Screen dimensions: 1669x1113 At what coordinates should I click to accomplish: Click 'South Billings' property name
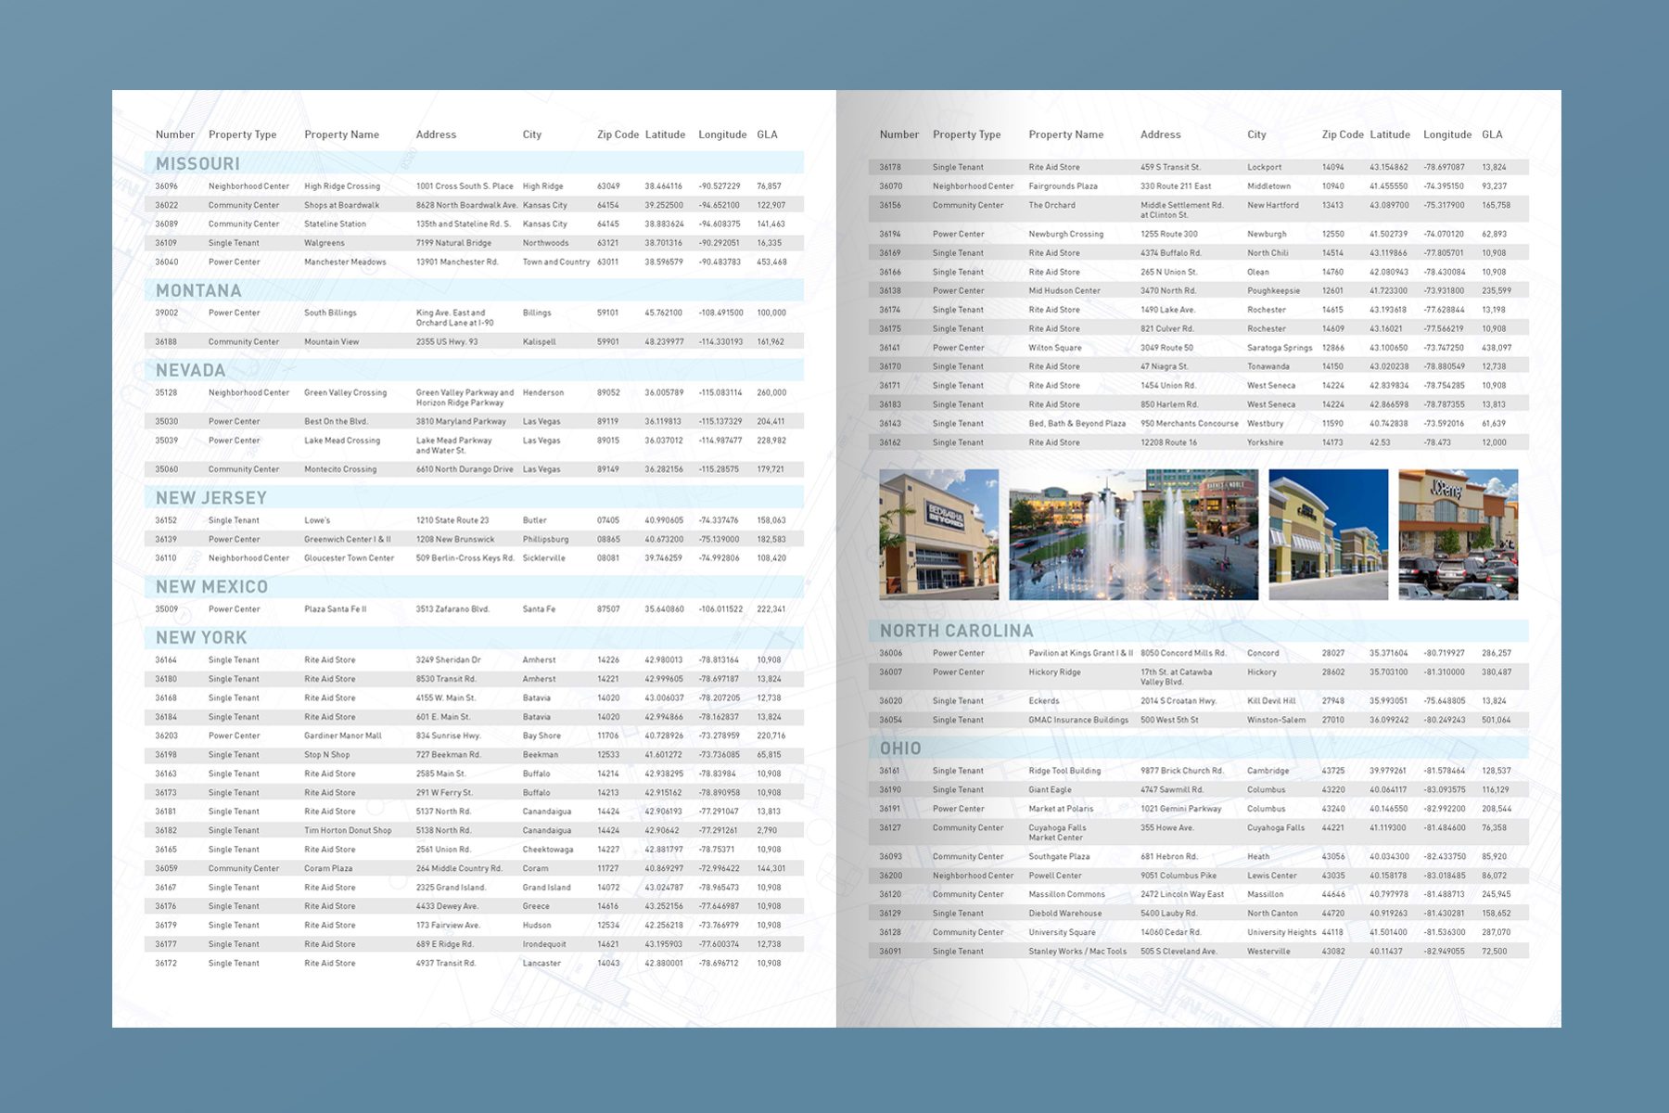click(x=330, y=313)
